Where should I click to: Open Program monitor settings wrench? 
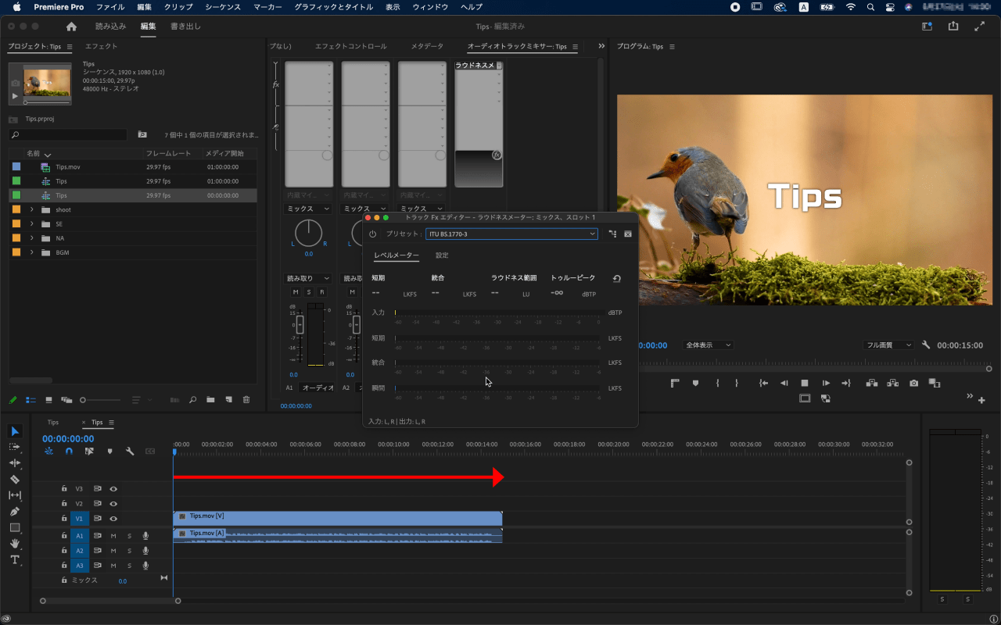tap(926, 345)
